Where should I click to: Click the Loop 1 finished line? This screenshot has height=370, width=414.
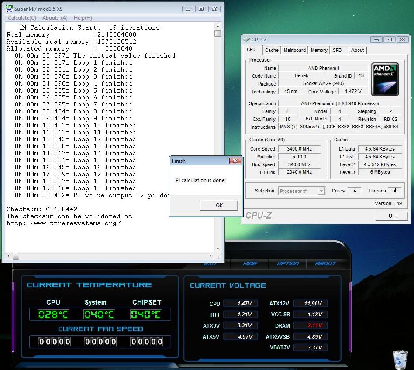click(x=73, y=62)
